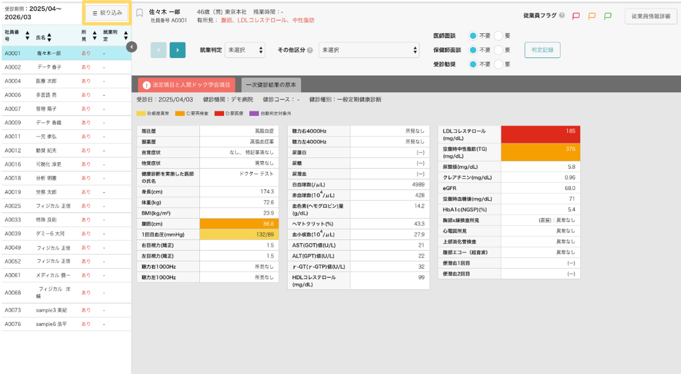This screenshot has width=681, height=374.
Task: Select 要 for 受診勧奨
Action: pos(499,64)
